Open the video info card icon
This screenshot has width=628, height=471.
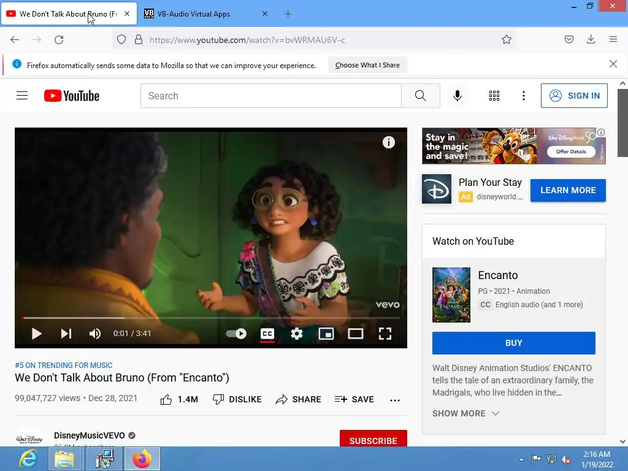coord(388,142)
